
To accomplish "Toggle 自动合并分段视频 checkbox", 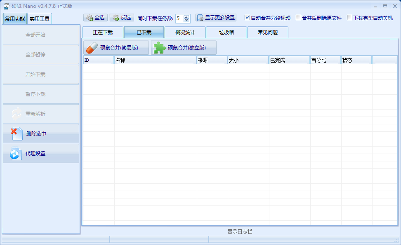I will pos(247,18).
